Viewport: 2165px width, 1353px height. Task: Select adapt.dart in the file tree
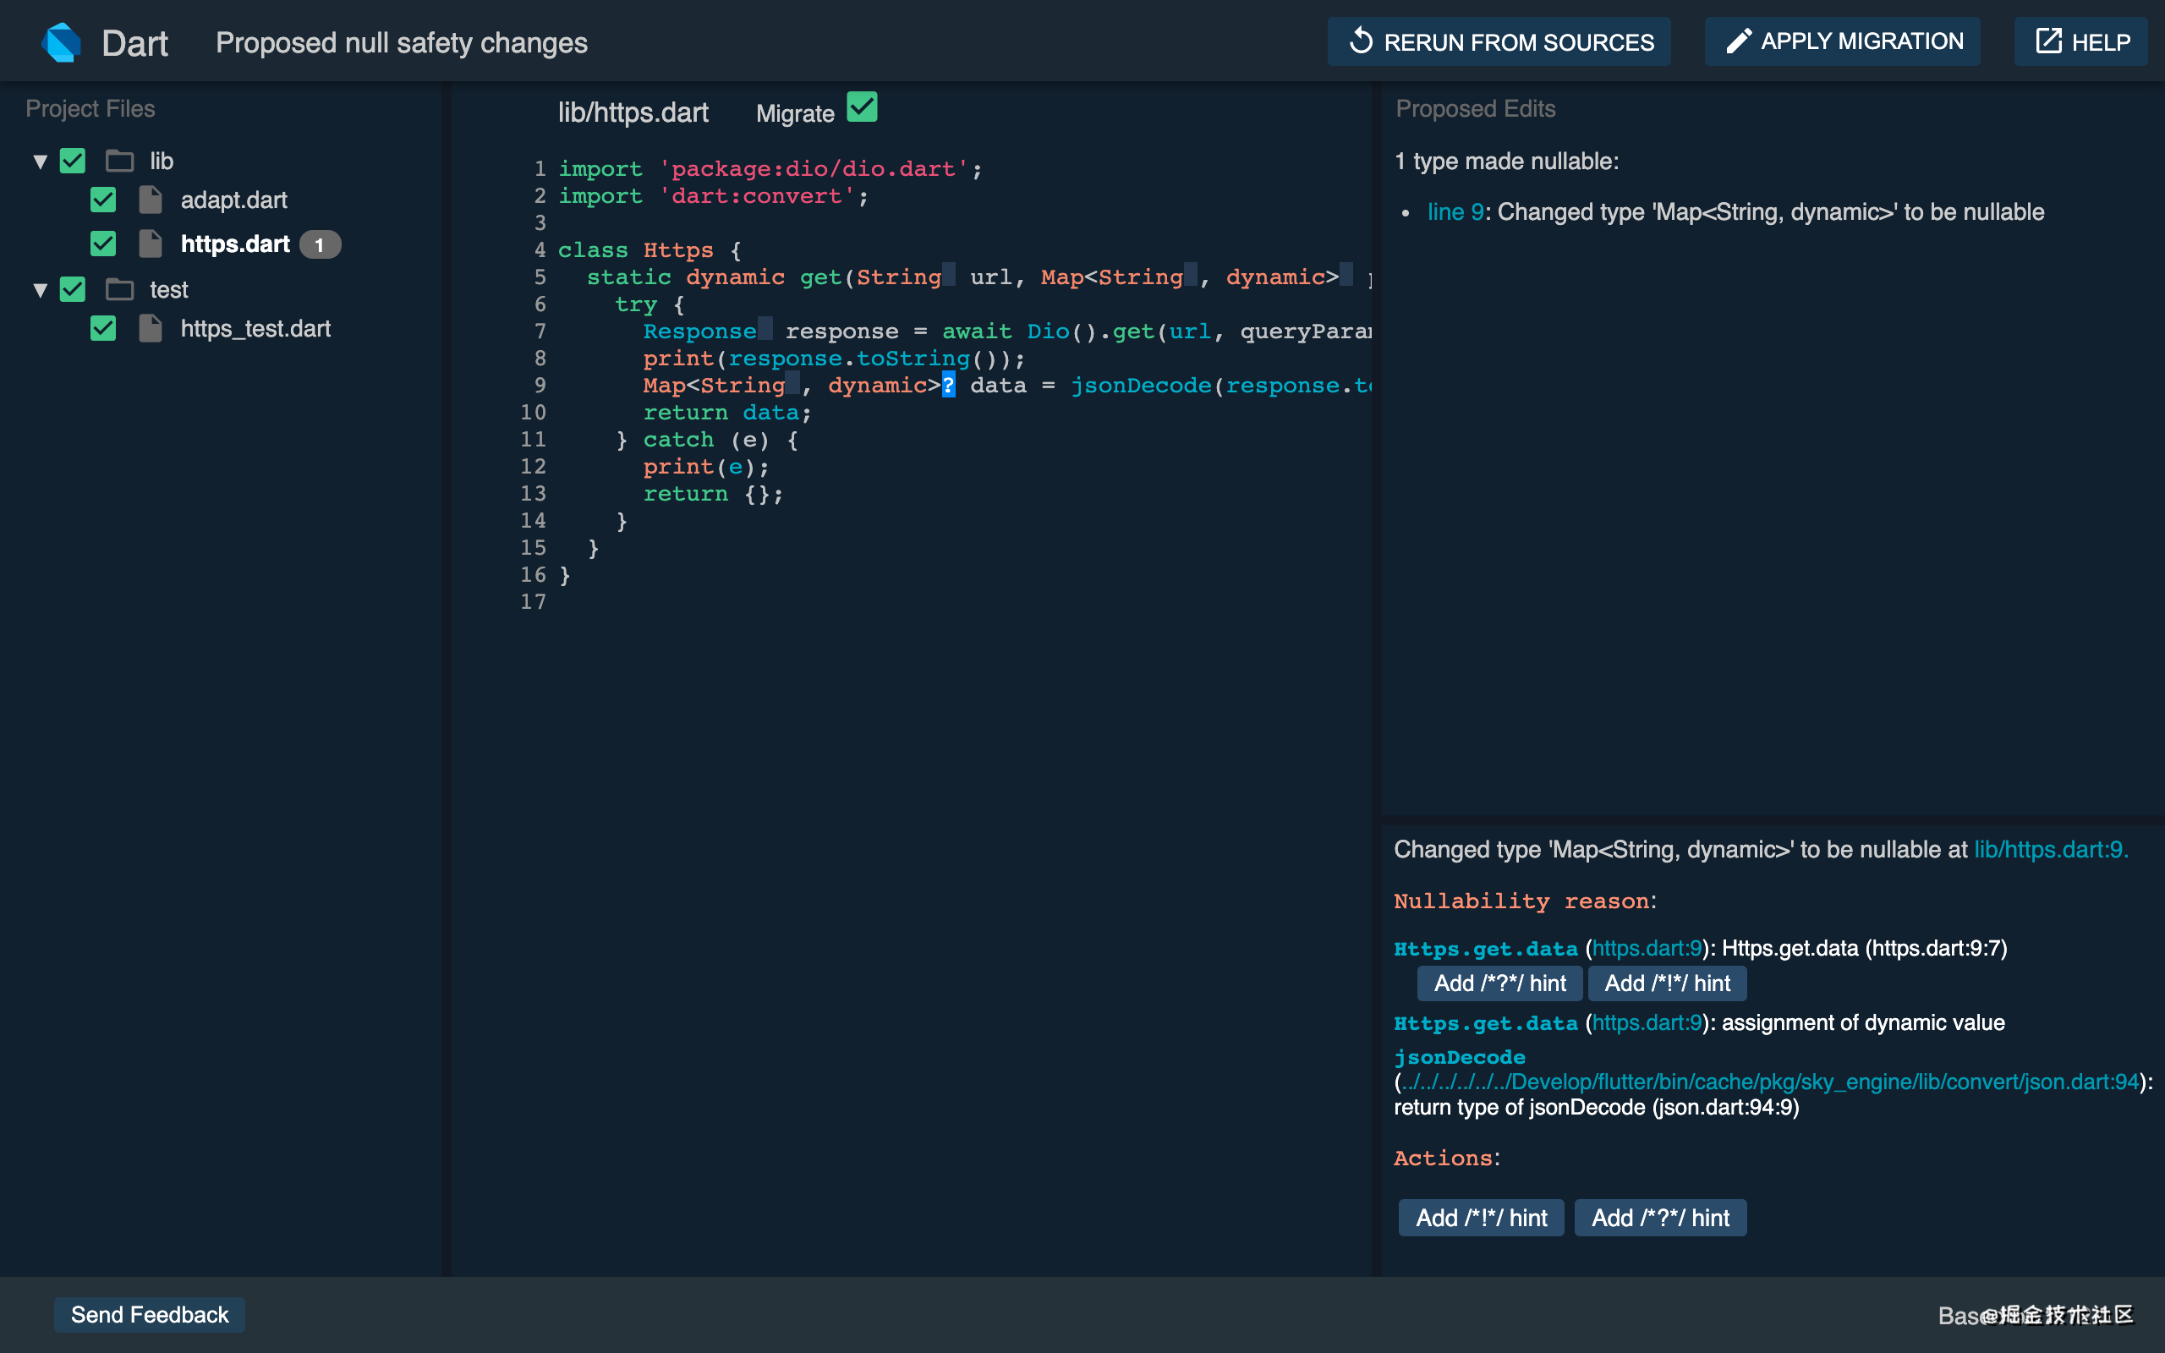tap(233, 200)
